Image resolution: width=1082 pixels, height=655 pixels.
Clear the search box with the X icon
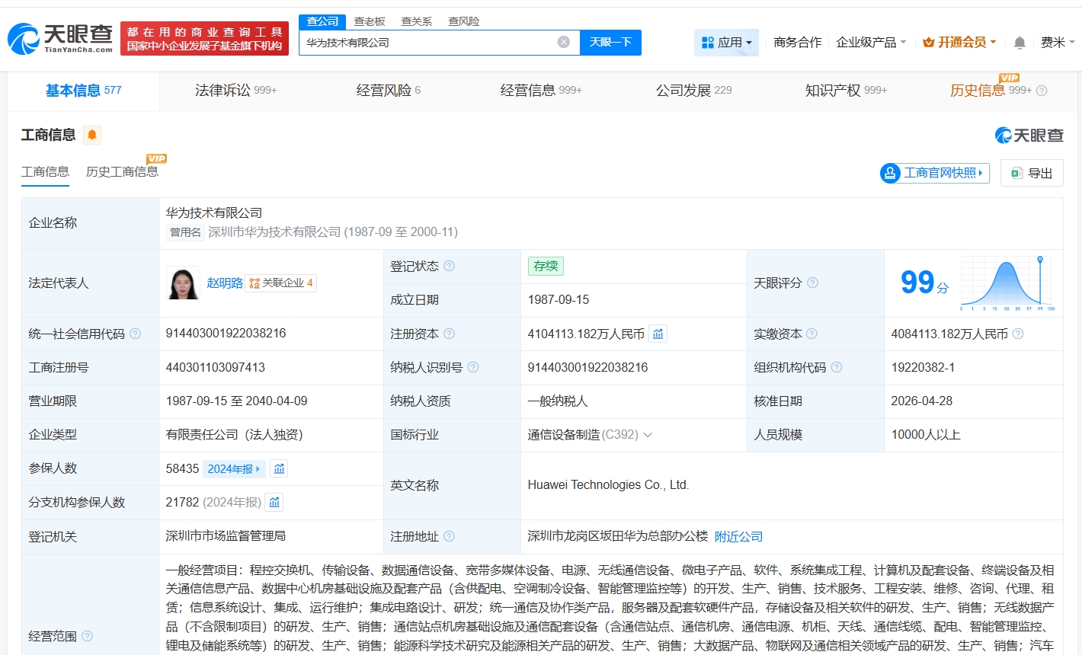click(x=564, y=42)
